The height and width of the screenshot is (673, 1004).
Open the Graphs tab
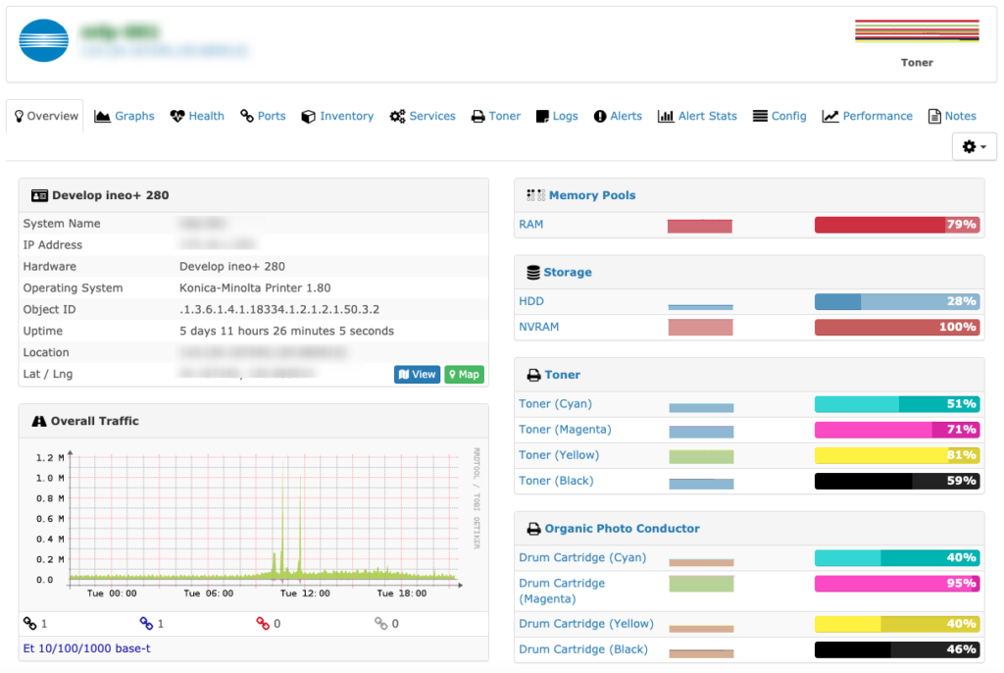(125, 116)
